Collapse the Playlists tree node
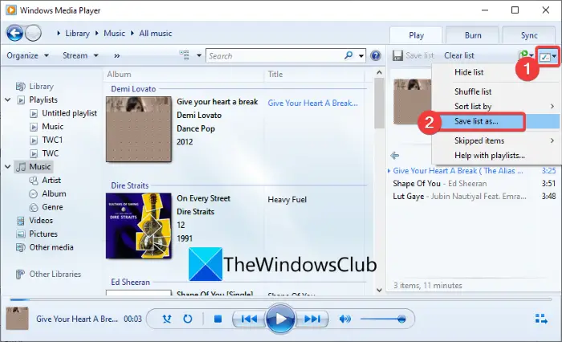 7,100
